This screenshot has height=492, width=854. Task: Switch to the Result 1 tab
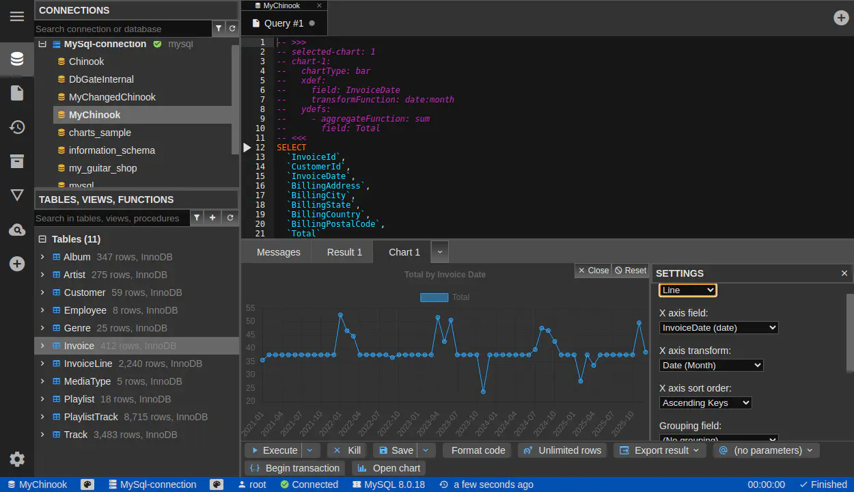click(344, 252)
